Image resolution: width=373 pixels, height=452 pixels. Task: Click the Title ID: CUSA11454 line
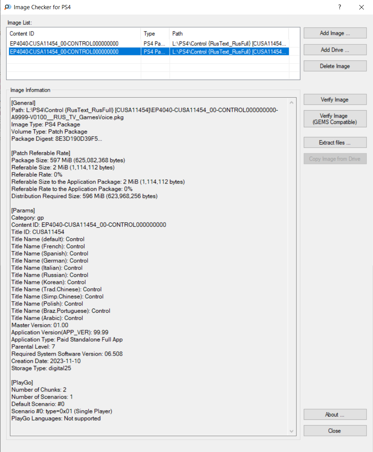pyautogui.click(x=38, y=232)
